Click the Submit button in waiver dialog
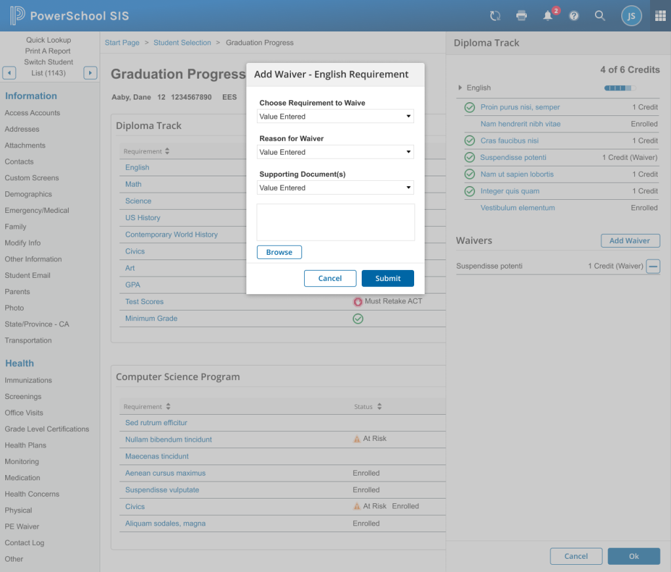The height and width of the screenshot is (572, 671). click(387, 278)
